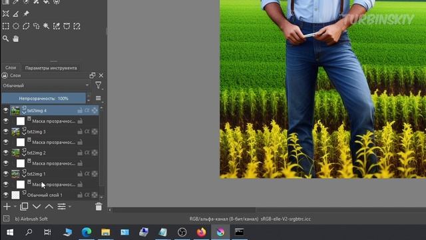Close the Слои docker panel
Screen dimensions: 426x240
coord(101,75)
